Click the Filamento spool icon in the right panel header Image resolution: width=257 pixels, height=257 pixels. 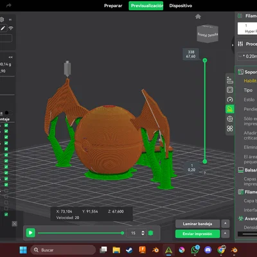240,15
